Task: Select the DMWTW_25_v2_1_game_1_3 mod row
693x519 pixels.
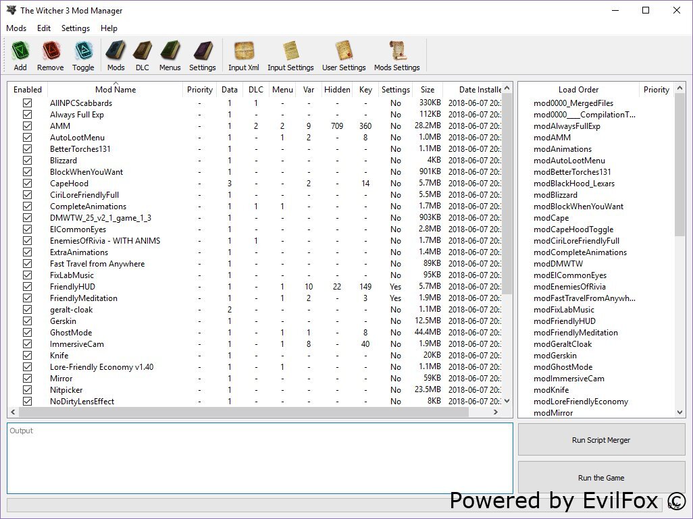Action: pos(254,218)
